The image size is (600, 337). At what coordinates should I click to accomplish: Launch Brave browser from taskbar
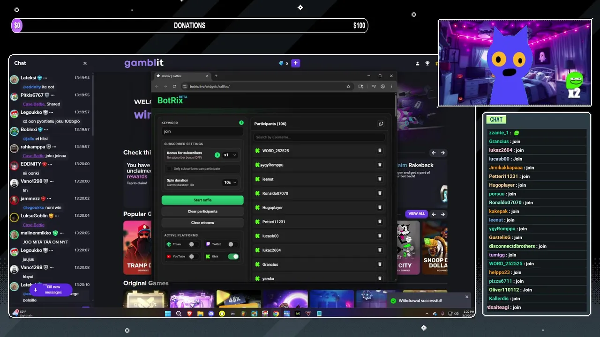189,314
